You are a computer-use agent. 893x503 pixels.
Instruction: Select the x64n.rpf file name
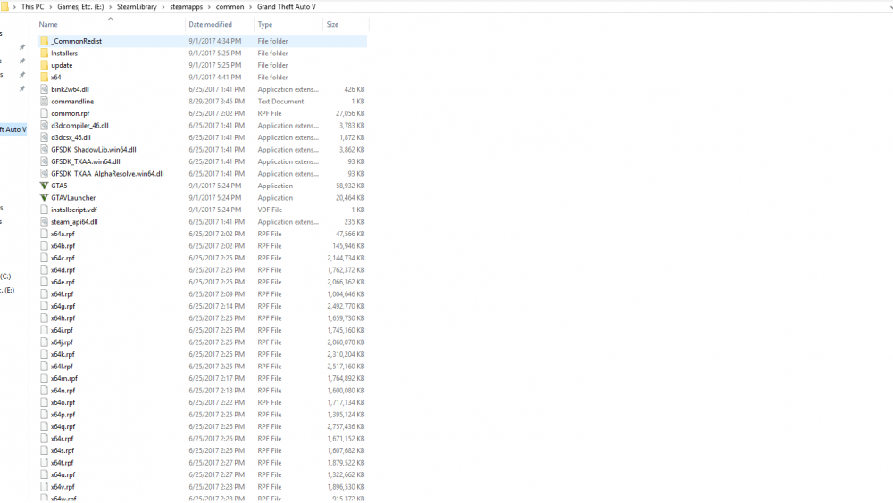[x=63, y=391]
